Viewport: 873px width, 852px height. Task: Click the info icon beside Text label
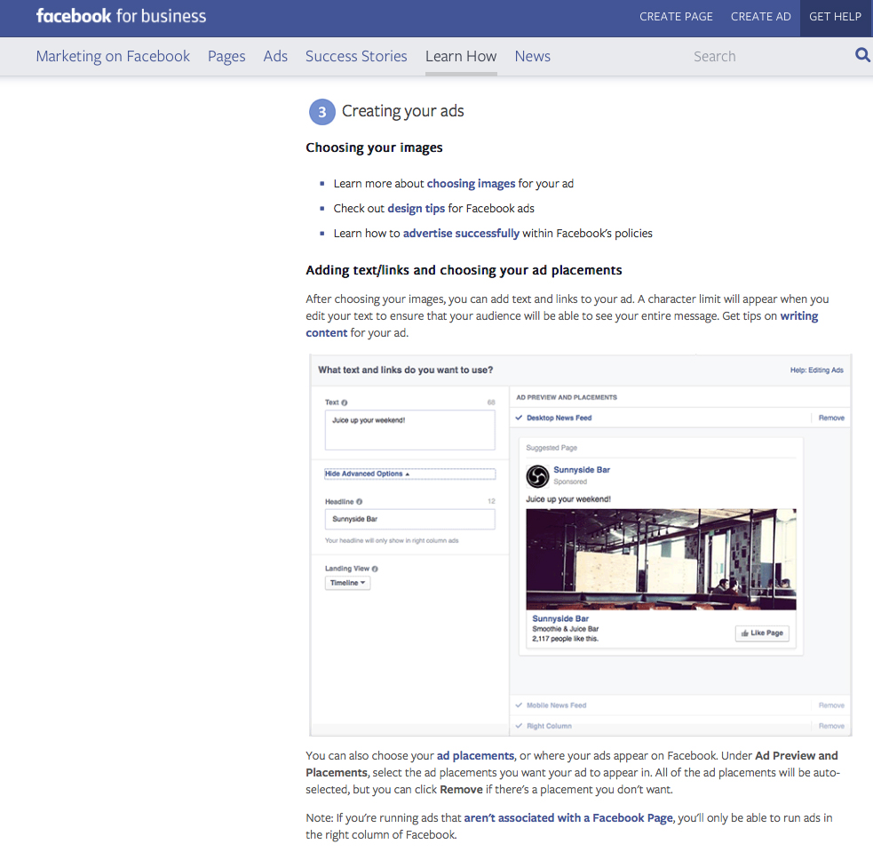coord(345,402)
